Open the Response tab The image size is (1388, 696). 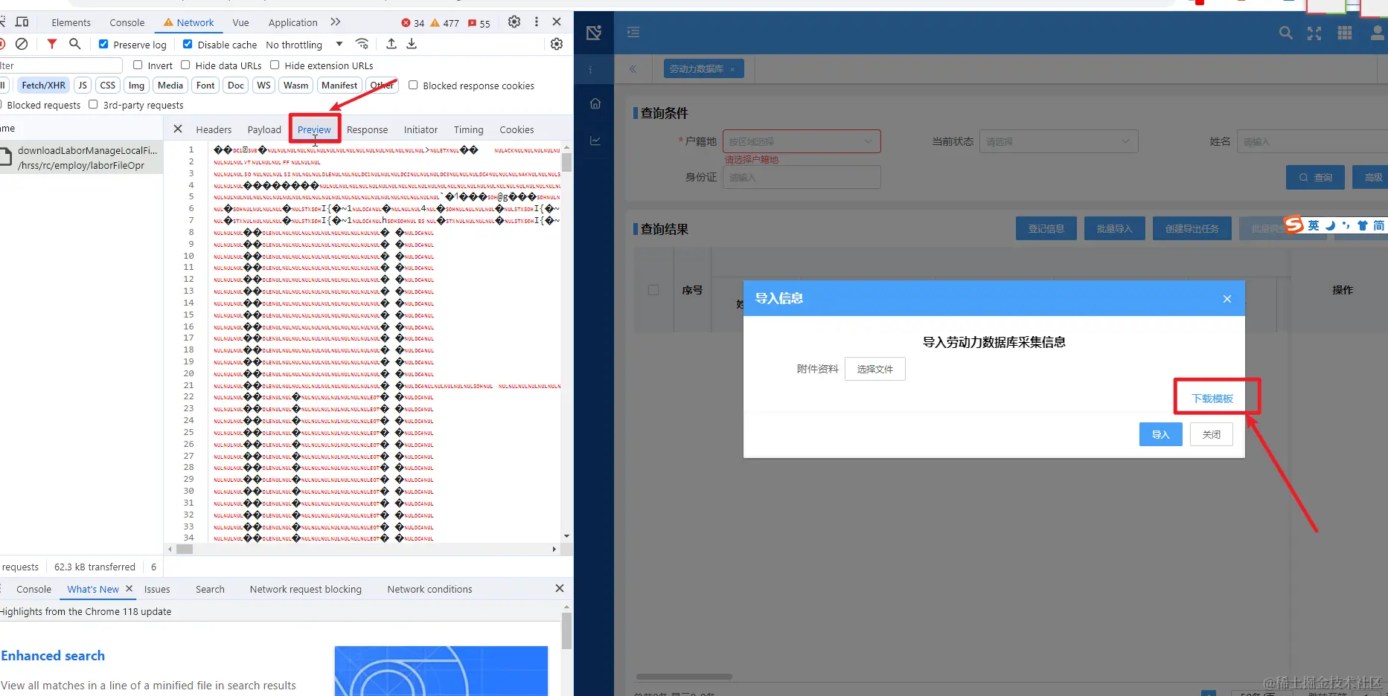(x=367, y=129)
